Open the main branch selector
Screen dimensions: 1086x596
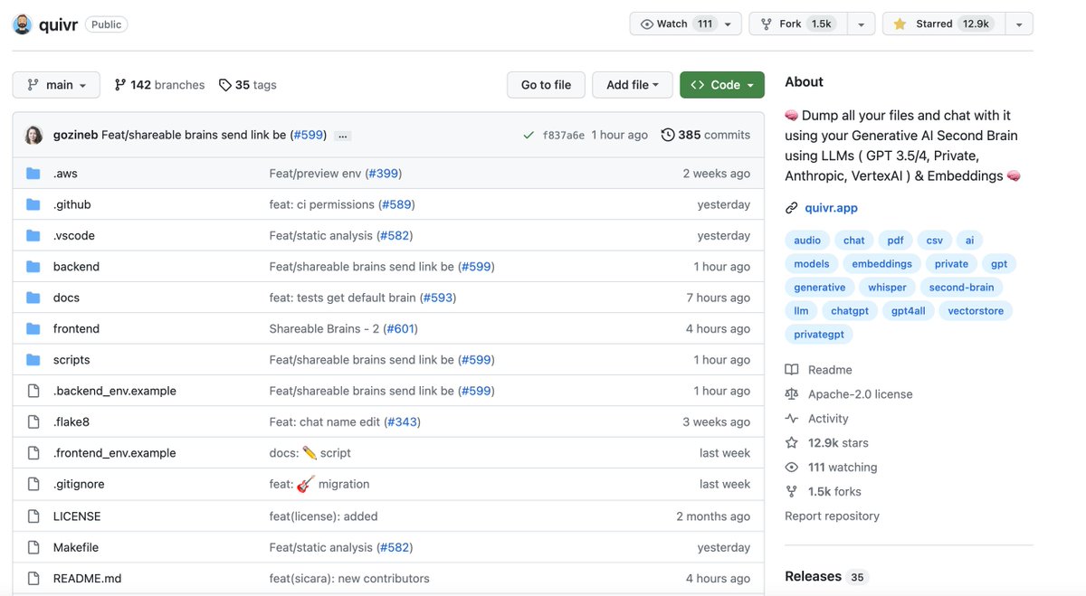point(56,85)
